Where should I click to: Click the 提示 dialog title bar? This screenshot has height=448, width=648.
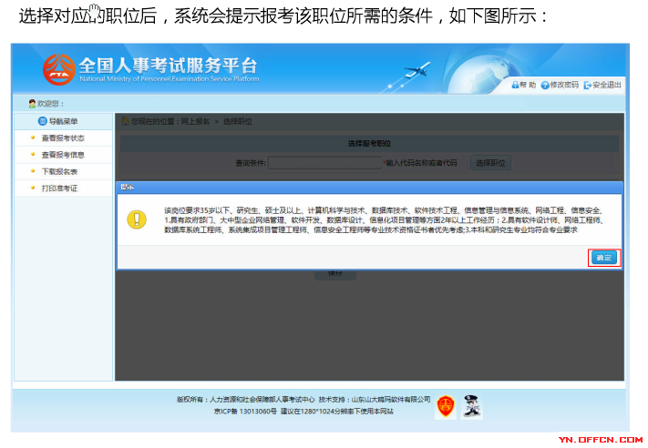[369, 187]
